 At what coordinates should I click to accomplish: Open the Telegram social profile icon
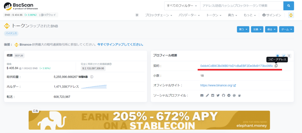(x=229, y=95)
